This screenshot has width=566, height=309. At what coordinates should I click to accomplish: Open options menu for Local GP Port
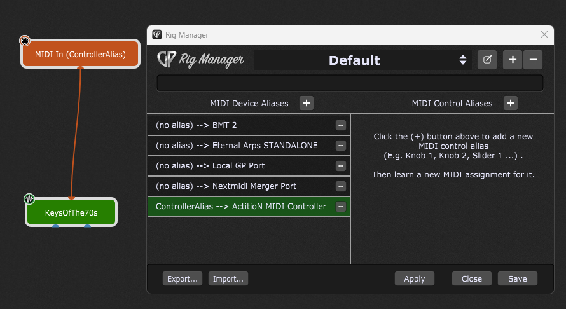(x=340, y=166)
